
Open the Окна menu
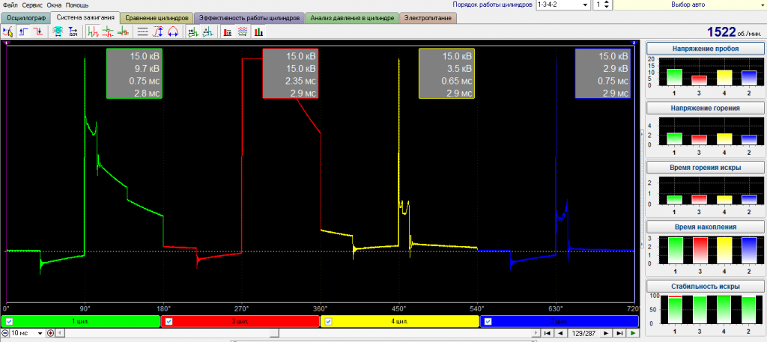point(54,4)
